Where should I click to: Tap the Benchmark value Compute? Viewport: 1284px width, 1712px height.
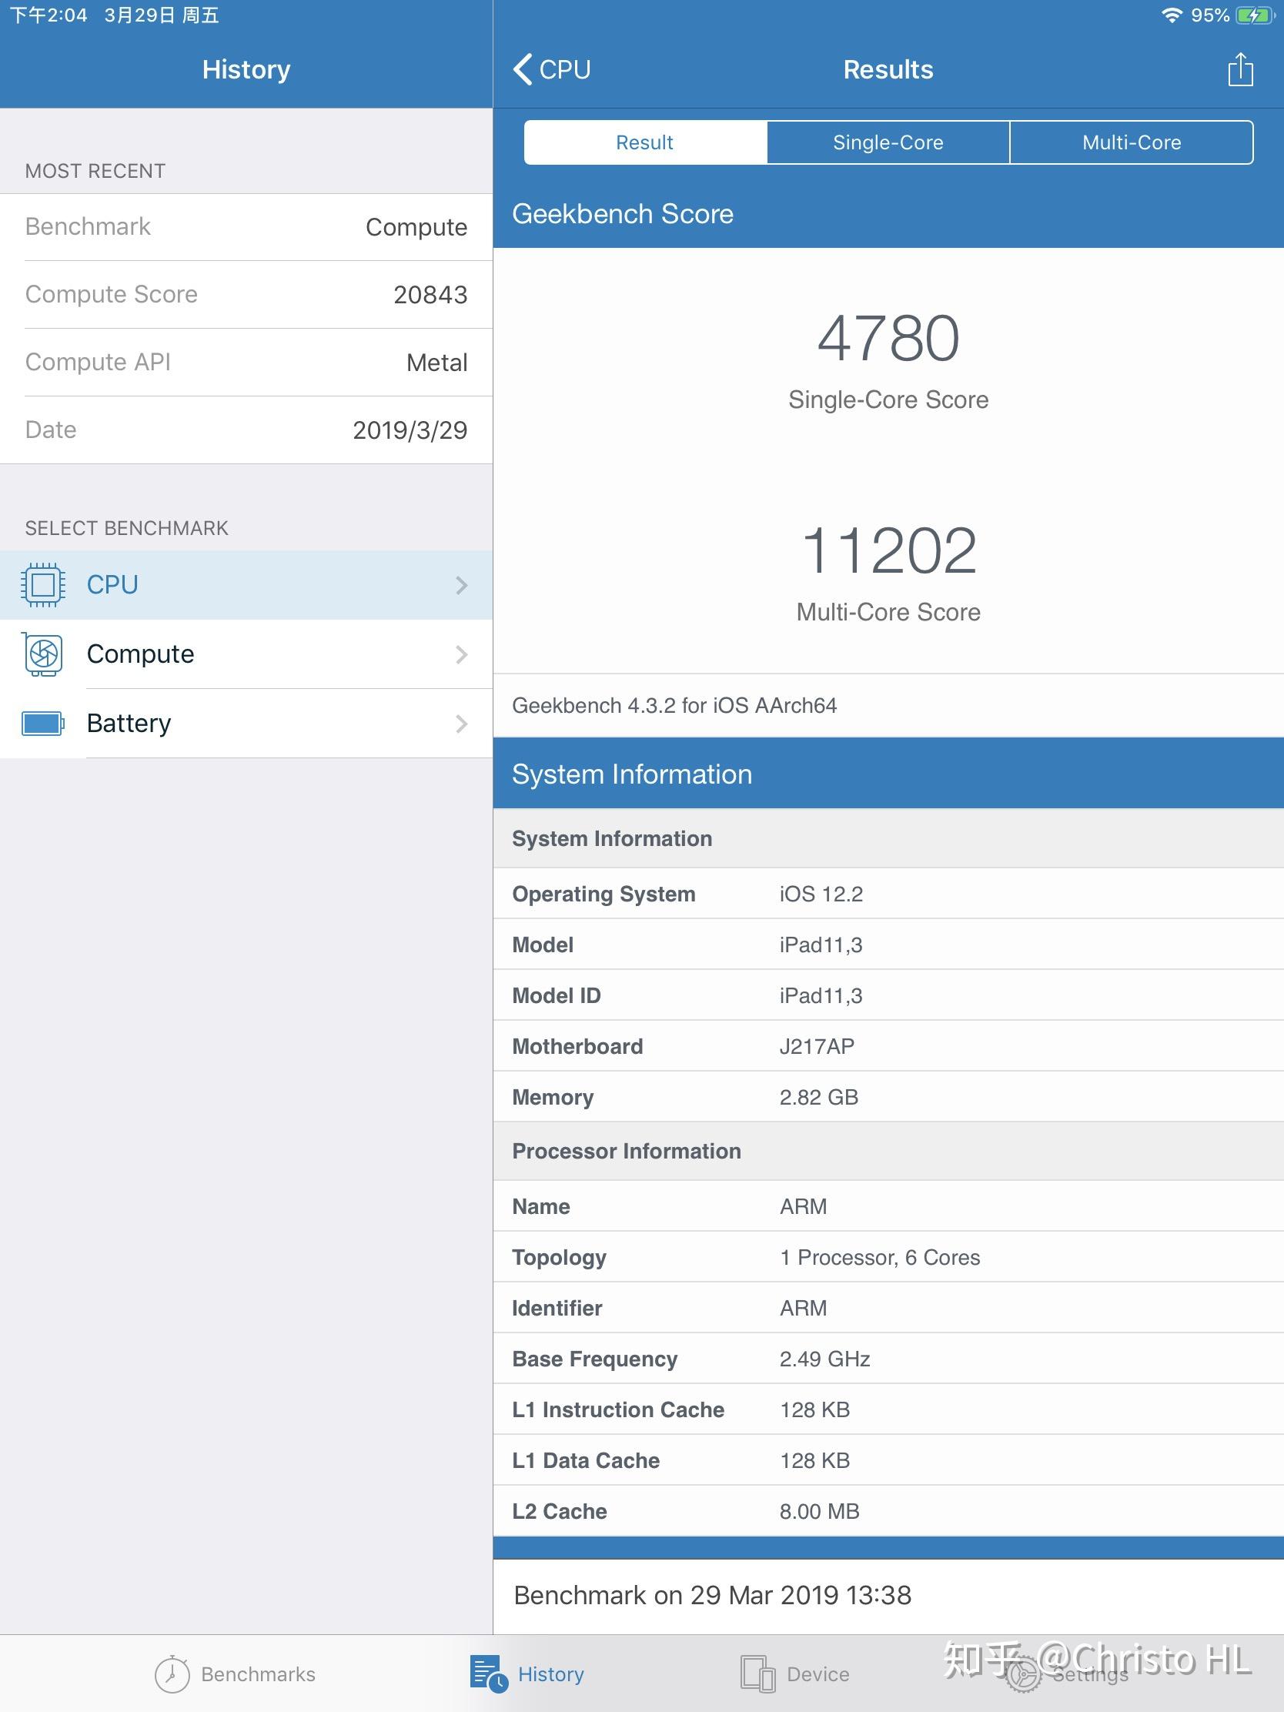pyautogui.click(x=416, y=227)
